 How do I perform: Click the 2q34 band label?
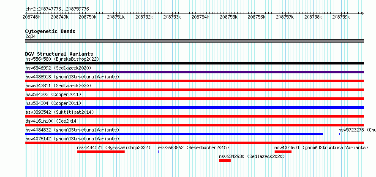[x=31, y=36]
